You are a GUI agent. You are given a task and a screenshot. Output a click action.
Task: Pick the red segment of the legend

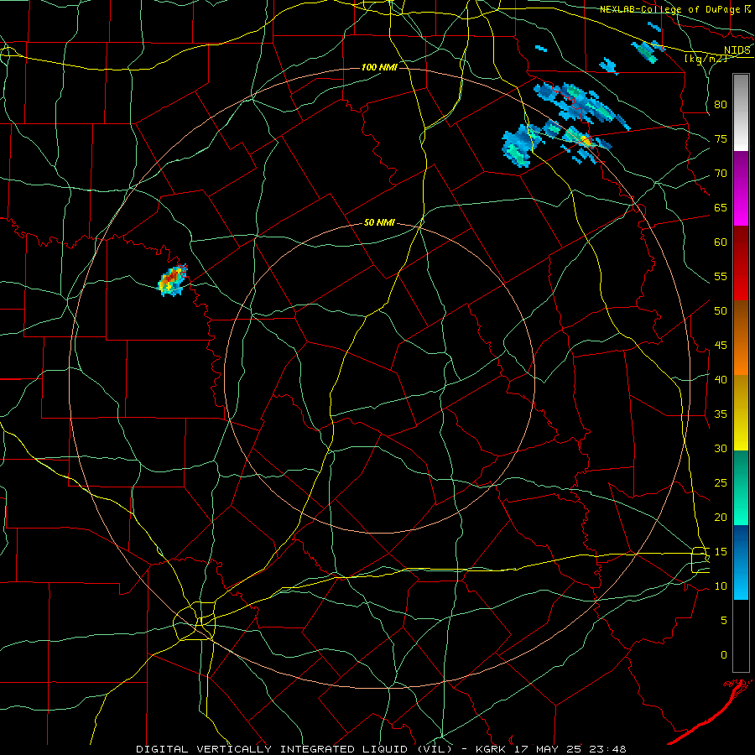(x=741, y=263)
